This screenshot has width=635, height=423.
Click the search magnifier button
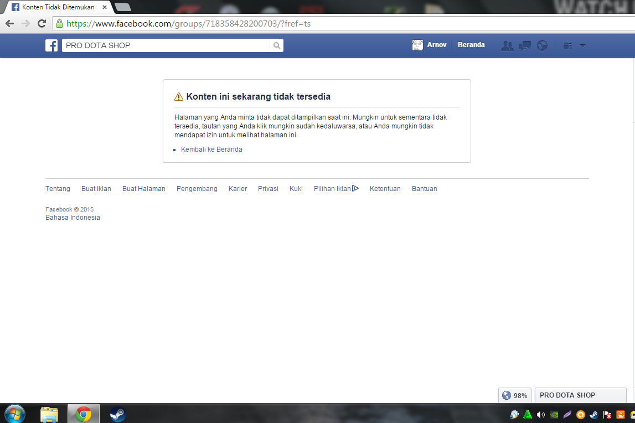[277, 45]
